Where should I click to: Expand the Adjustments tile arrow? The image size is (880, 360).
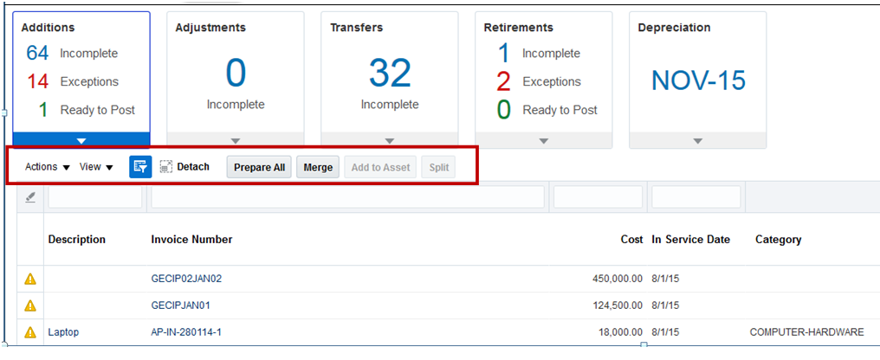(235, 140)
